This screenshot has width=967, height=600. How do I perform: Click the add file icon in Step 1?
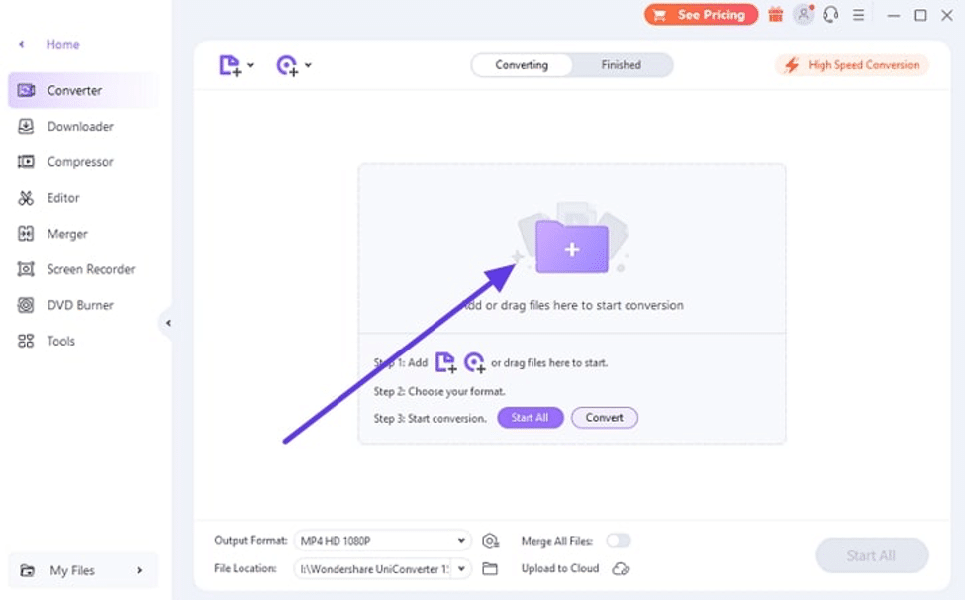click(446, 363)
